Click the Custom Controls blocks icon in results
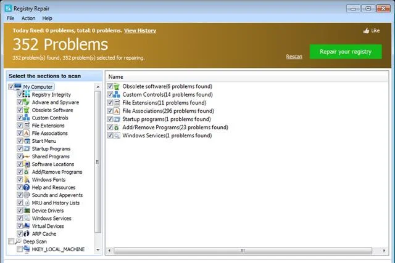The image size is (395, 263). 117,94
